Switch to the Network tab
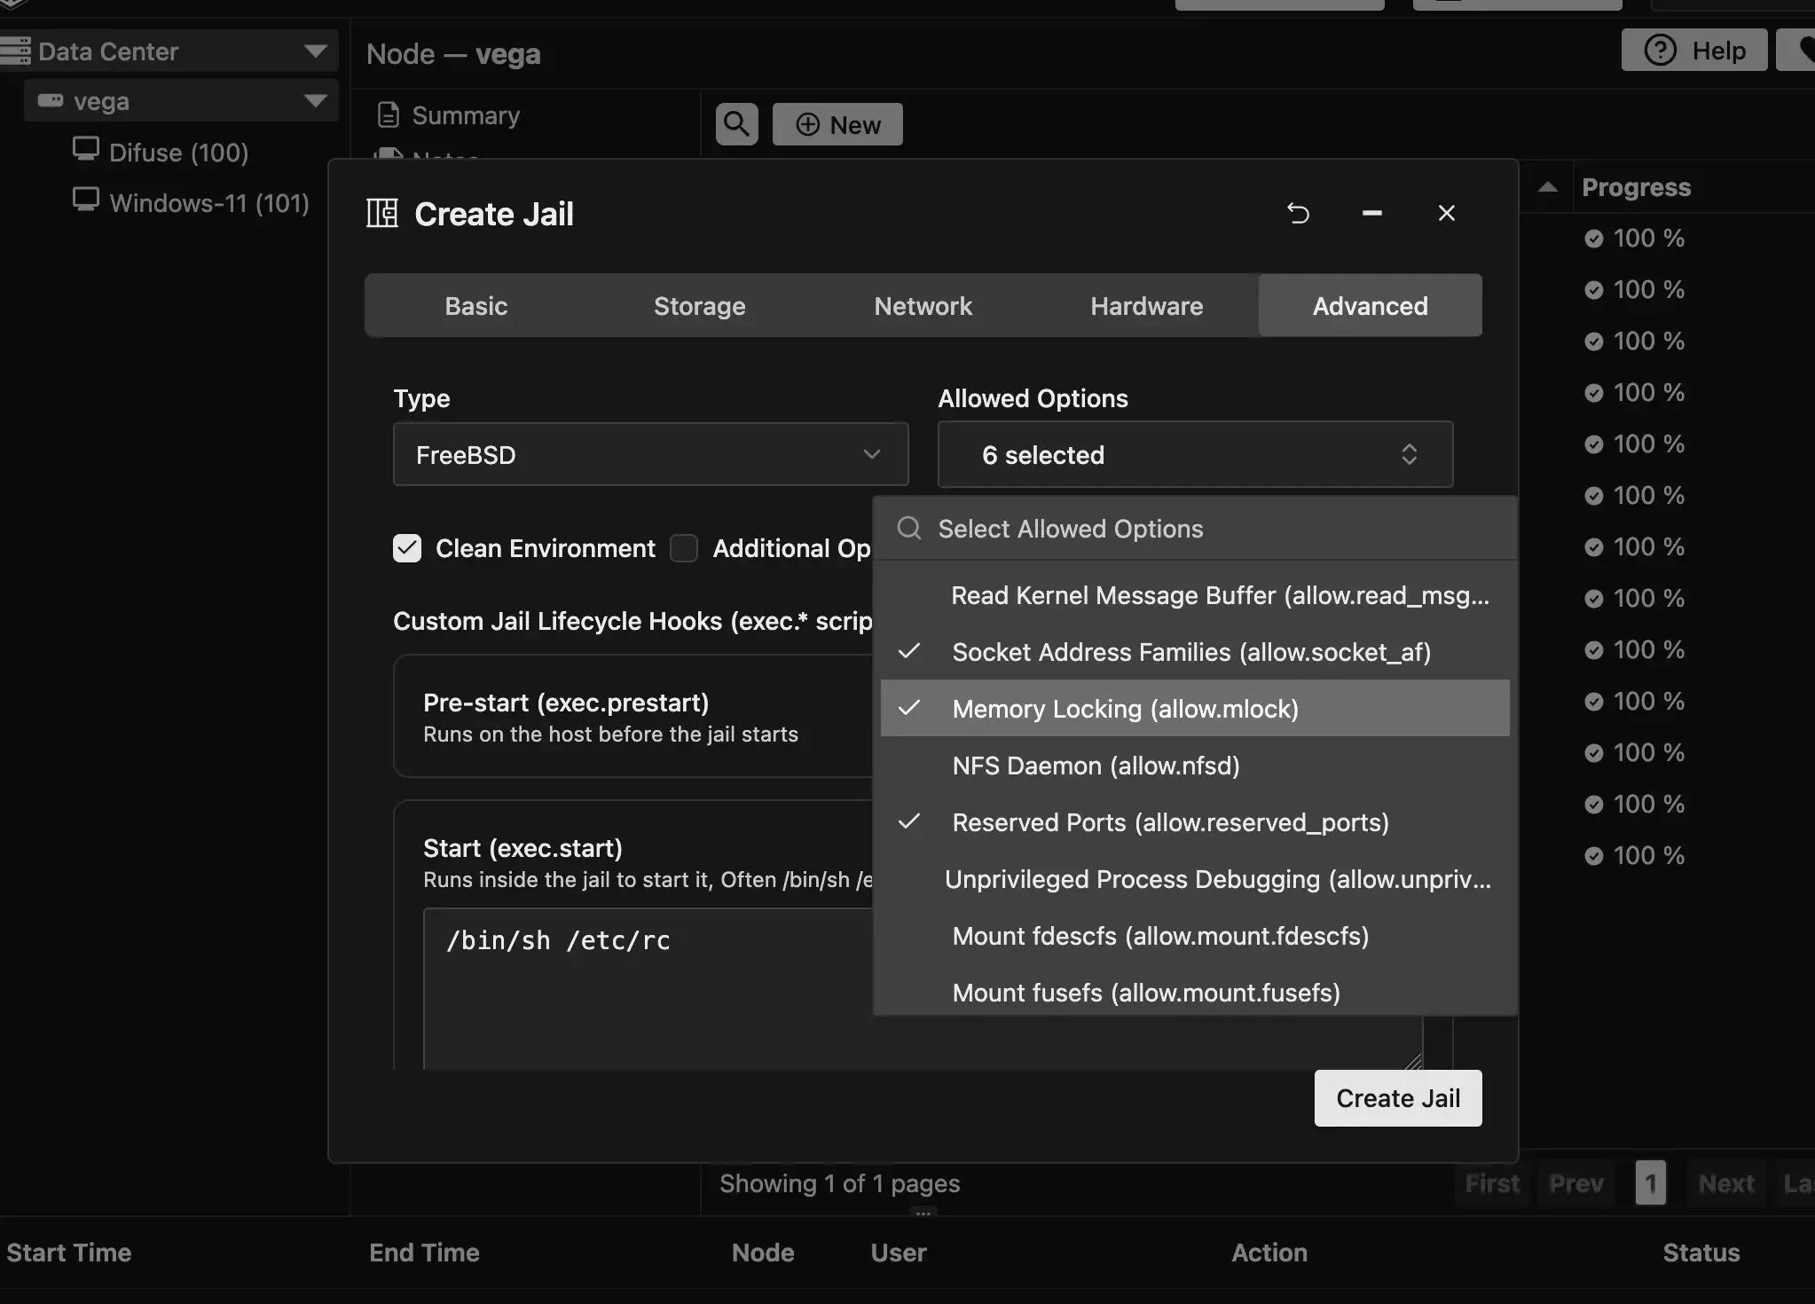1815x1304 pixels. 923,306
